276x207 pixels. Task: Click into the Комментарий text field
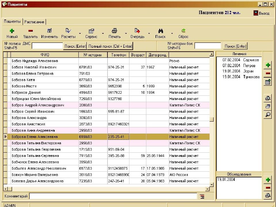point(113,196)
